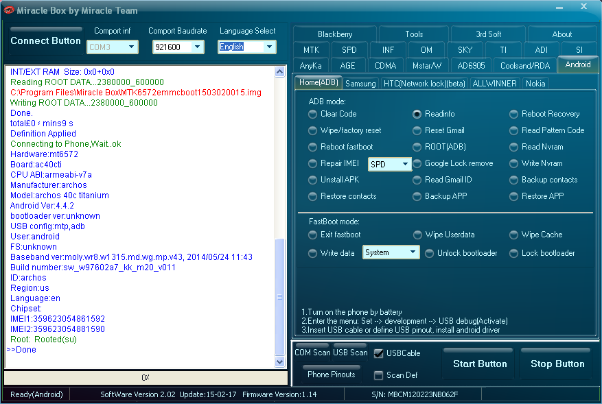The image size is (602, 404).
Task: Click the Connect Button
Action: click(46, 40)
